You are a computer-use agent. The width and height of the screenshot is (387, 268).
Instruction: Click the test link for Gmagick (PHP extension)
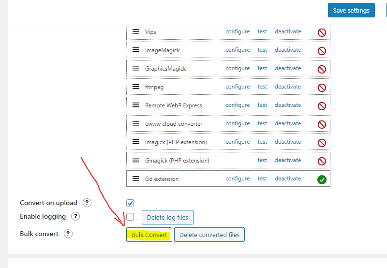[262, 160]
